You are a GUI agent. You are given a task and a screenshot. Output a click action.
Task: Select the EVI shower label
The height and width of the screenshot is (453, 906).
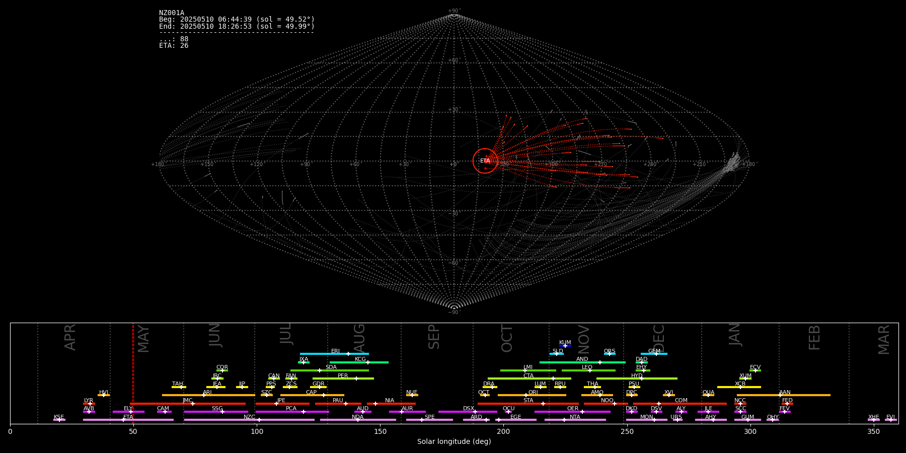(x=890, y=417)
